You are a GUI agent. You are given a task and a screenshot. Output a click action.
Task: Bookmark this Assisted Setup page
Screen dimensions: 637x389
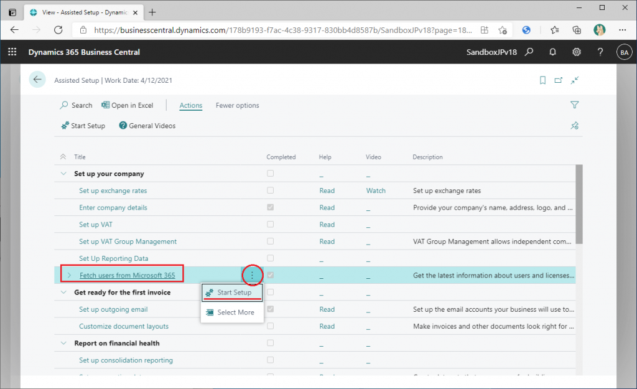[x=542, y=80]
